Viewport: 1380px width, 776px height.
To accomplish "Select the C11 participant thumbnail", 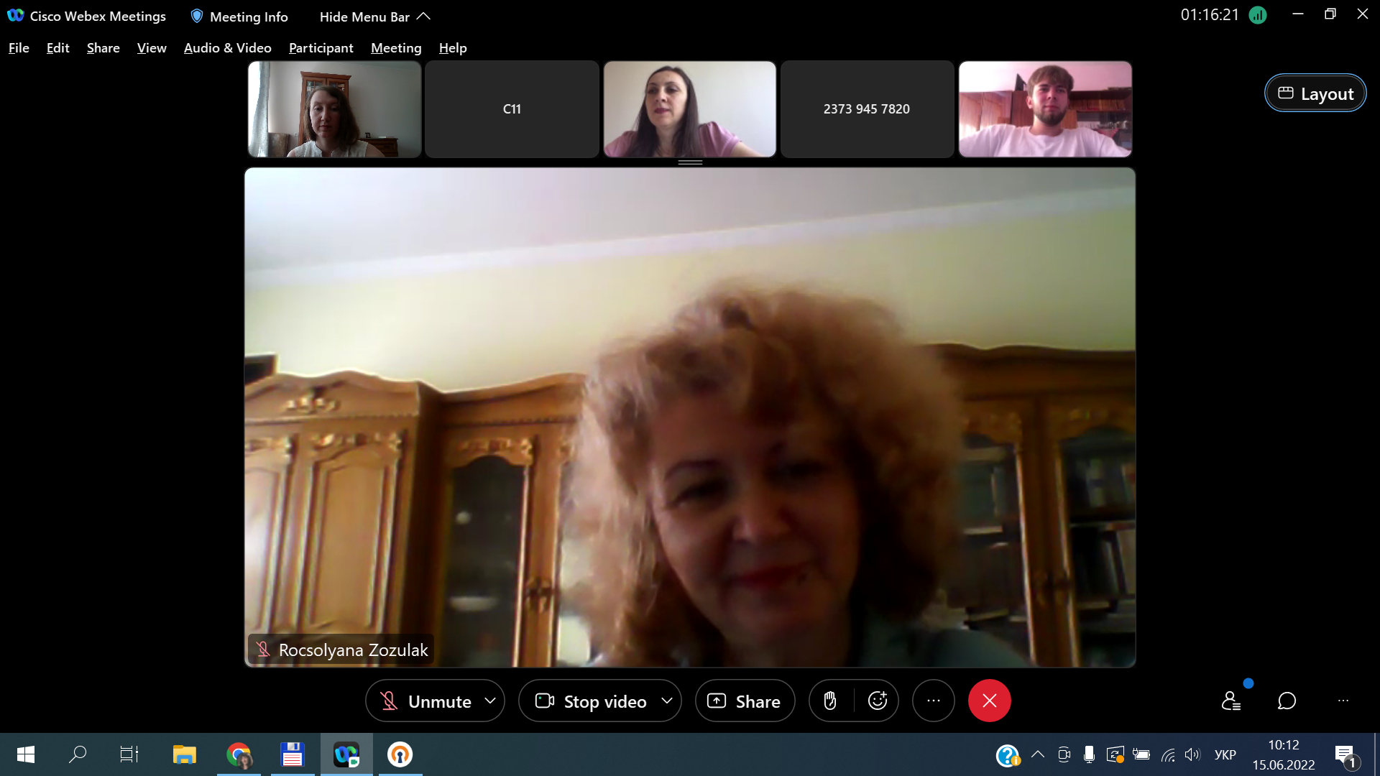I will [512, 109].
